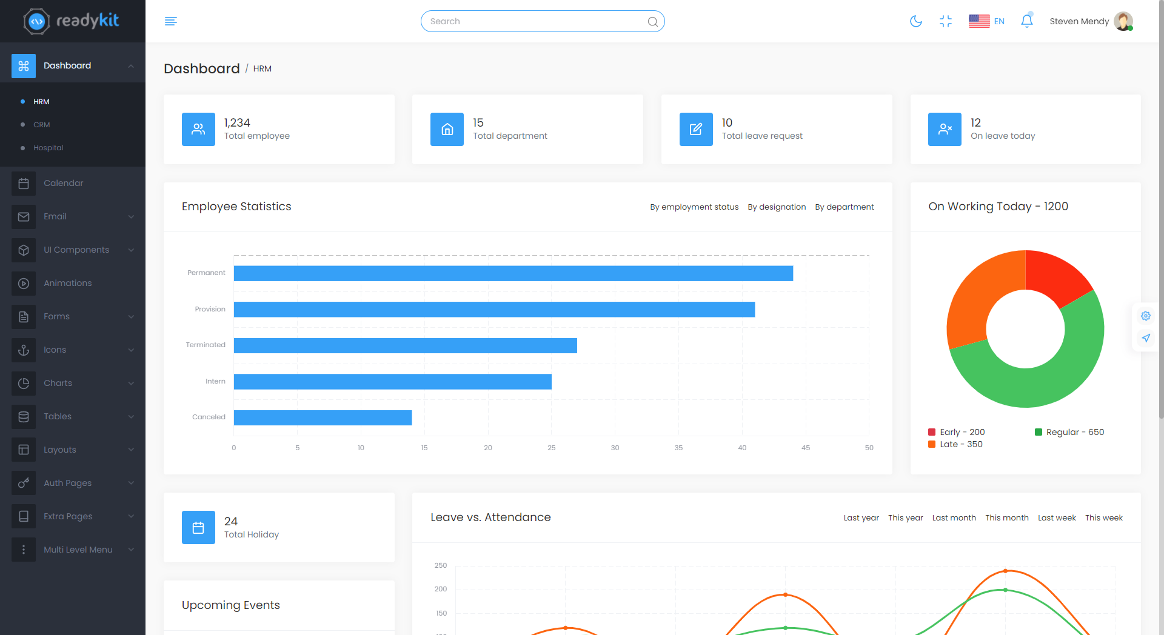
Task: Expand the UI Components sidebar menu
Action: [x=73, y=250]
